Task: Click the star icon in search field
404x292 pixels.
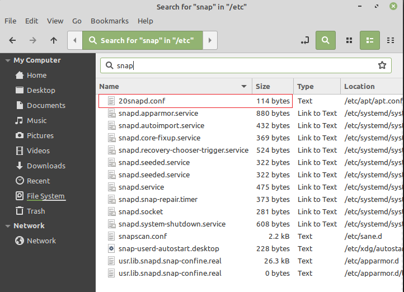Action: pos(382,65)
